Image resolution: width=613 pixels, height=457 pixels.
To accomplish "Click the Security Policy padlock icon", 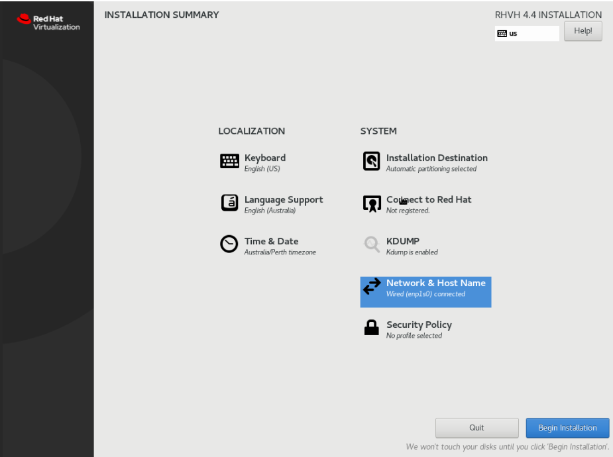I will click(372, 328).
